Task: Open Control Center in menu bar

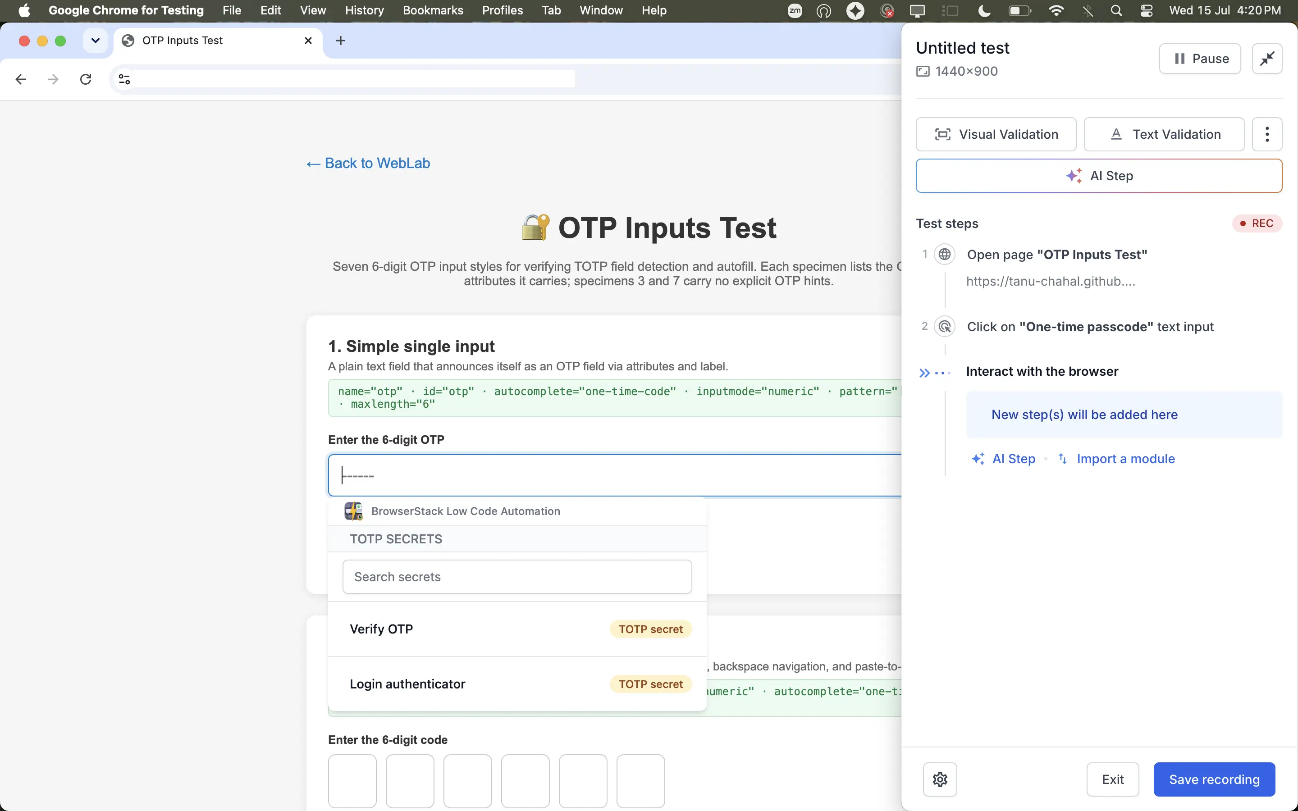Action: pyautogui.click(x=1146, y=10)
